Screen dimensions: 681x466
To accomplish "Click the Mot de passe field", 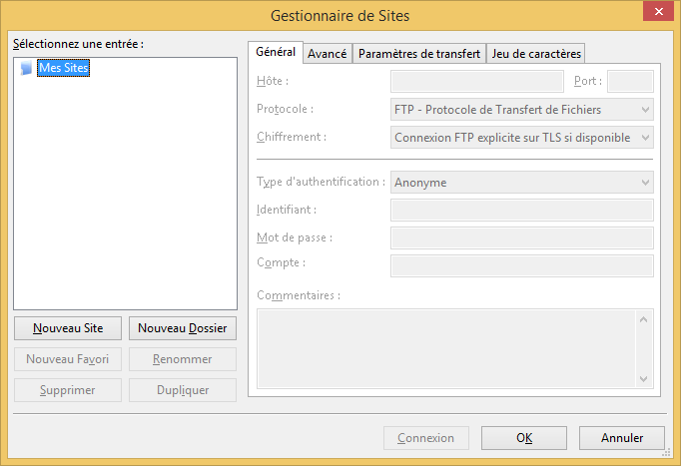I will tap(521, 237).
